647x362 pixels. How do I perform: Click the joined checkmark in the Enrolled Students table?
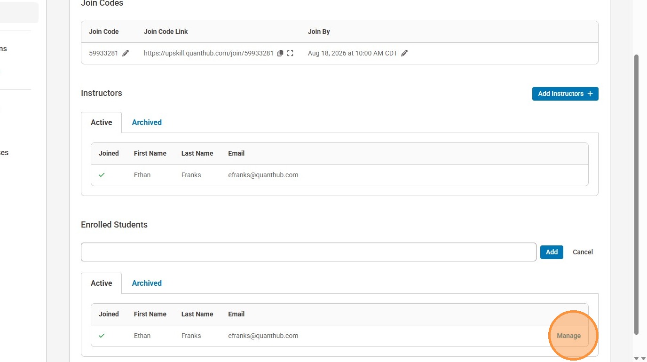tap(102, 336)
